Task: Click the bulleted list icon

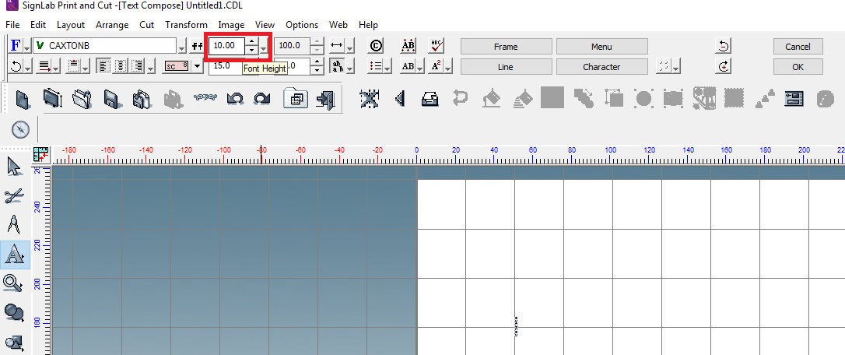Action: pos(376,66)
